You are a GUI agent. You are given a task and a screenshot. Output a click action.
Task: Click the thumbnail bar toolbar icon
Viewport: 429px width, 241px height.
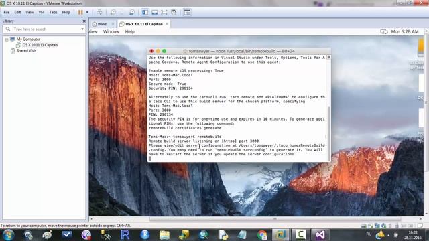click(x=155, y=12)
